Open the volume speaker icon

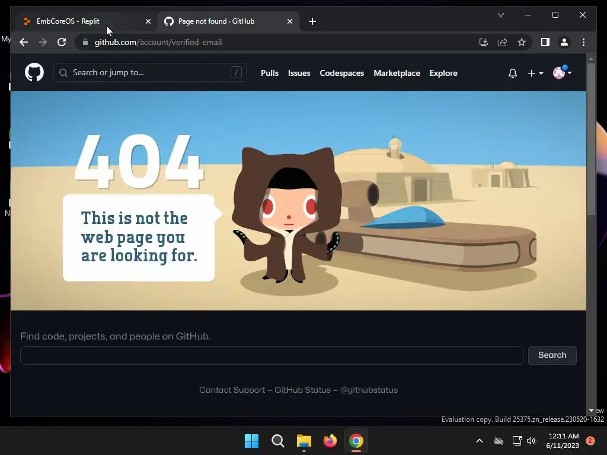point(531,441)
